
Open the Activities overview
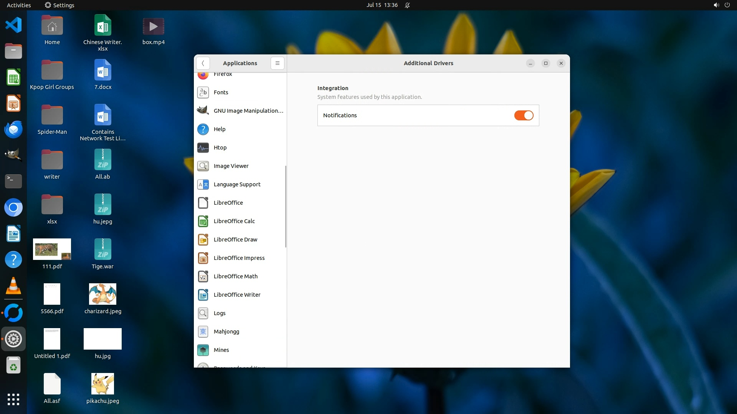(x=19, y=5)
